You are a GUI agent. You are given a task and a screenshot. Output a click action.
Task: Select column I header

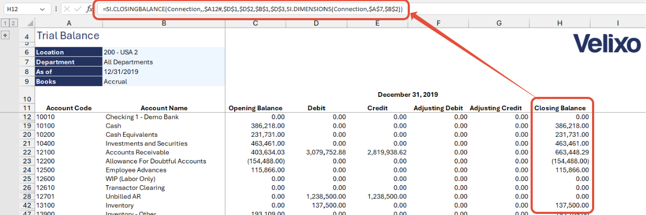pyautogui.click(x=618, y=23)
